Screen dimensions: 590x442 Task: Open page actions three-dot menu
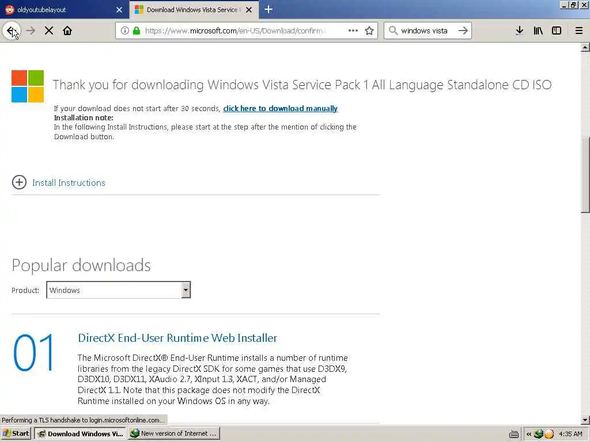[x=353, y=31]
